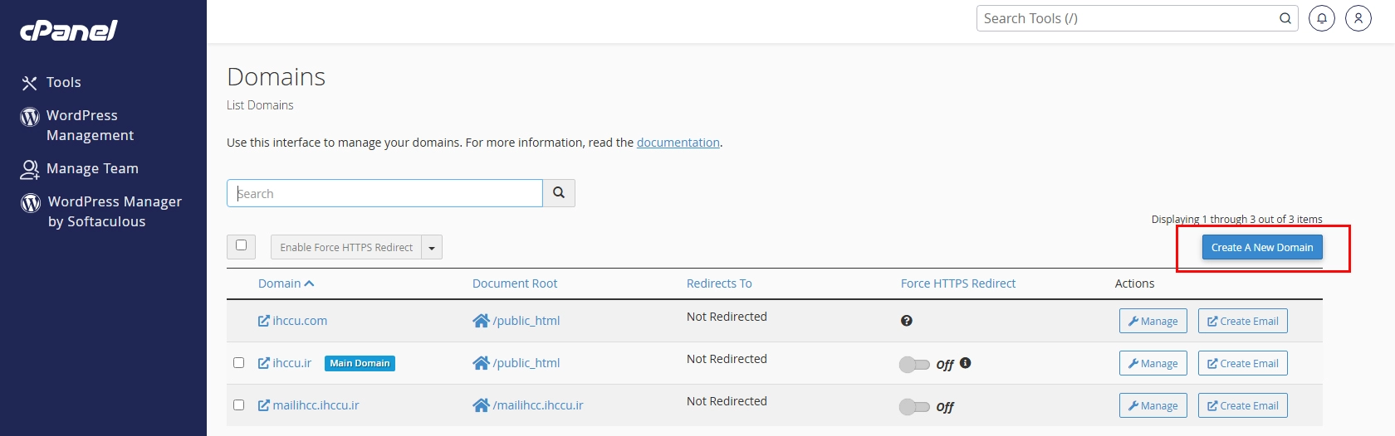Toggle Force HTTPS Redirect for ihccu.ir
This screenshot has height=436, width=1395.
914,365
